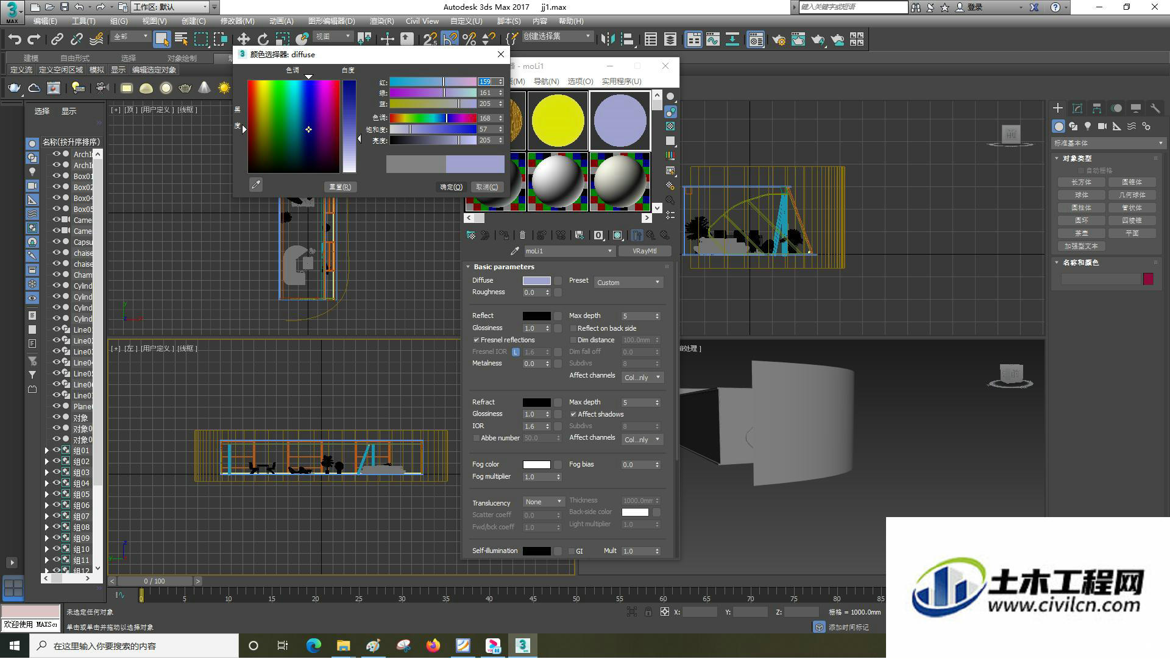The width and height of the screenshot is (1170, 659).
Task: Click the Undo arrow in main toolbar
Action: click(15, 40)
